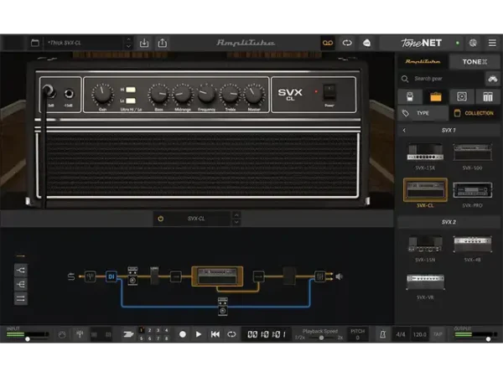Toggle loop playback in transport bar

pos(231,334)
